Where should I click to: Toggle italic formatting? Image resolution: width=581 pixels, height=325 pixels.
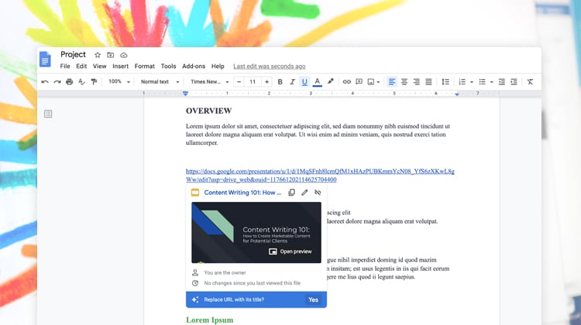click(x=292, y=82)
